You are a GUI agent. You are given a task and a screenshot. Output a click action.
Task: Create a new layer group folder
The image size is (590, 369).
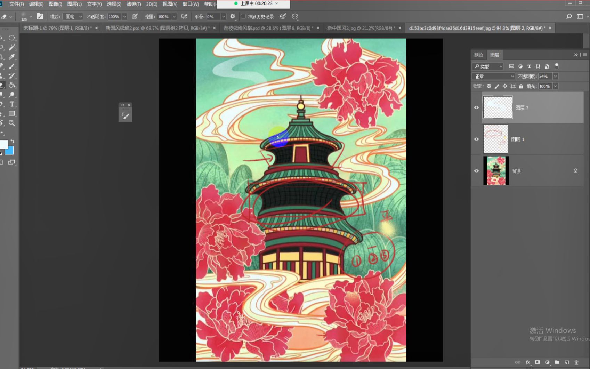[x=557, y=362]
